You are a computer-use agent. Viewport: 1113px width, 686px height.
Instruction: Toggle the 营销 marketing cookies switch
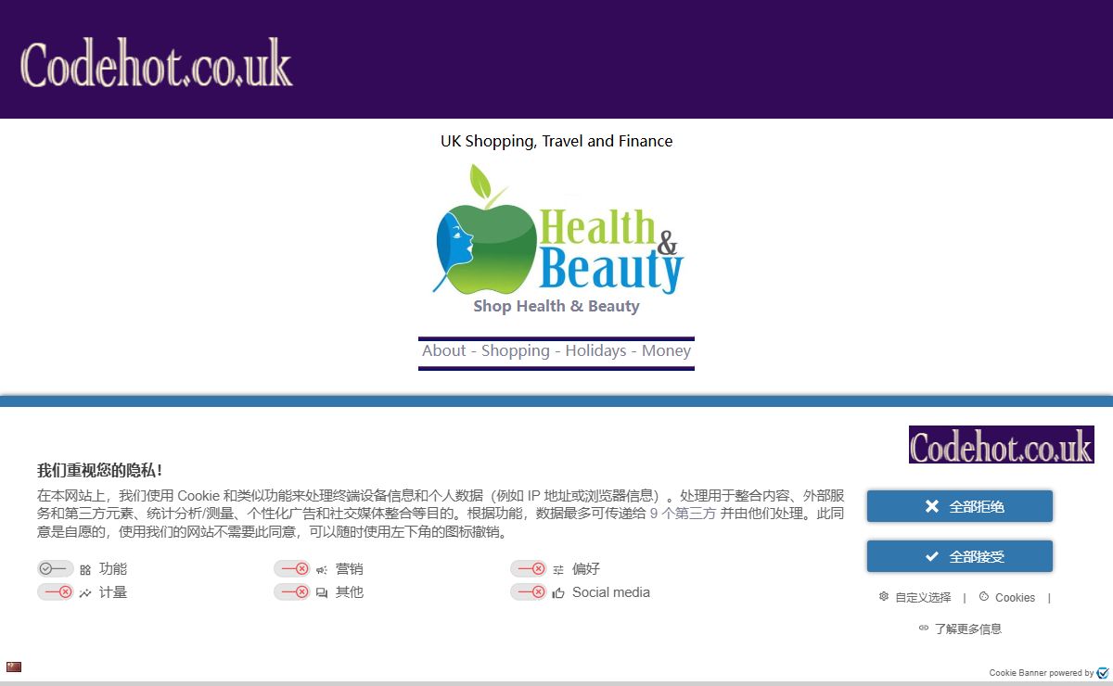tap(291, 569)
